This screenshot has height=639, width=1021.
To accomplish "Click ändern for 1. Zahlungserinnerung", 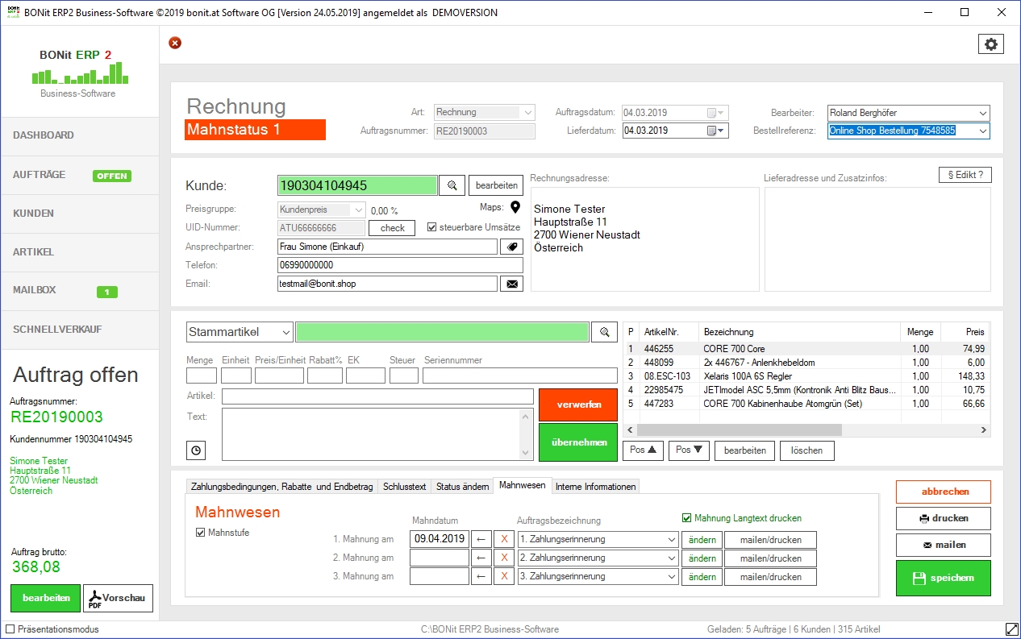I will click(x=702, y=539).
